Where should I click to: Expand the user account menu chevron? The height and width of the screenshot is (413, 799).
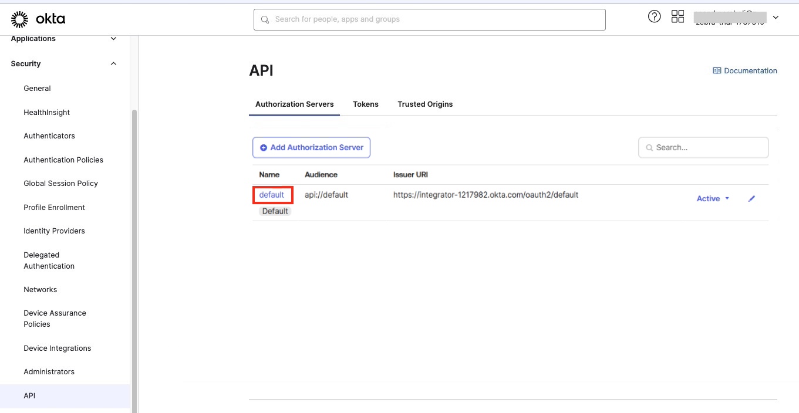[x=776, y=18]
